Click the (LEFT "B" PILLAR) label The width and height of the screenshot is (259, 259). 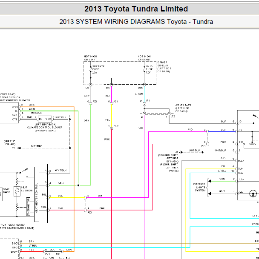coord(9,143)
